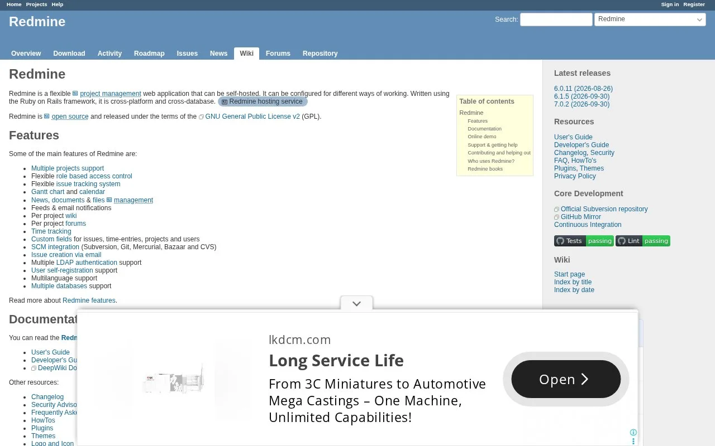The height and width of the screenshot is (446, 715).
Task: Open the 'Redmine features' link
Action: pos(89,300)
